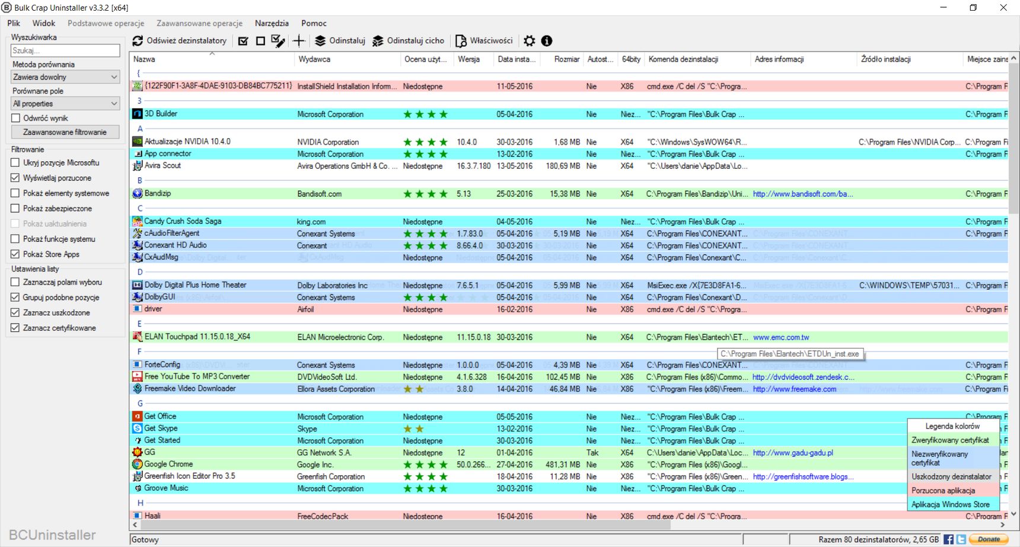Click the Zaawansowane filtrowanie button
The width and height of the screenshot is (1020, 547).
tap(65, 132)
